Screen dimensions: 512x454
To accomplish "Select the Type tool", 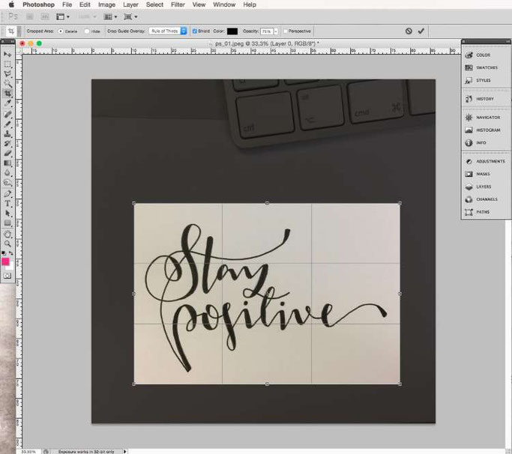I will [x=7, y=204].
